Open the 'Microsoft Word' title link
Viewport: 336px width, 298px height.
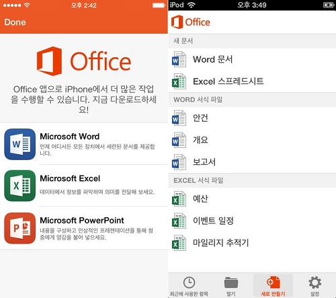(70, 137)
